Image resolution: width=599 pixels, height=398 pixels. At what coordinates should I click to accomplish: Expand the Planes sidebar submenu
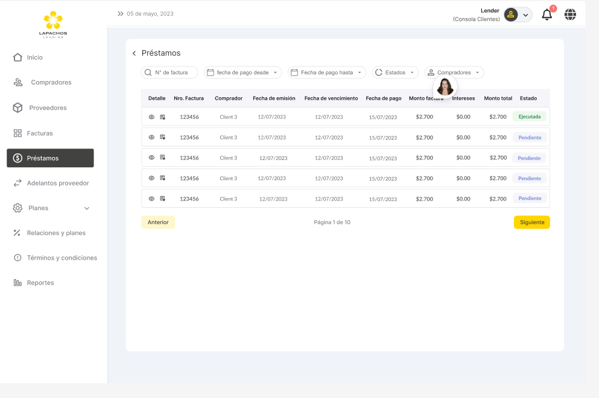click(86, 208)
